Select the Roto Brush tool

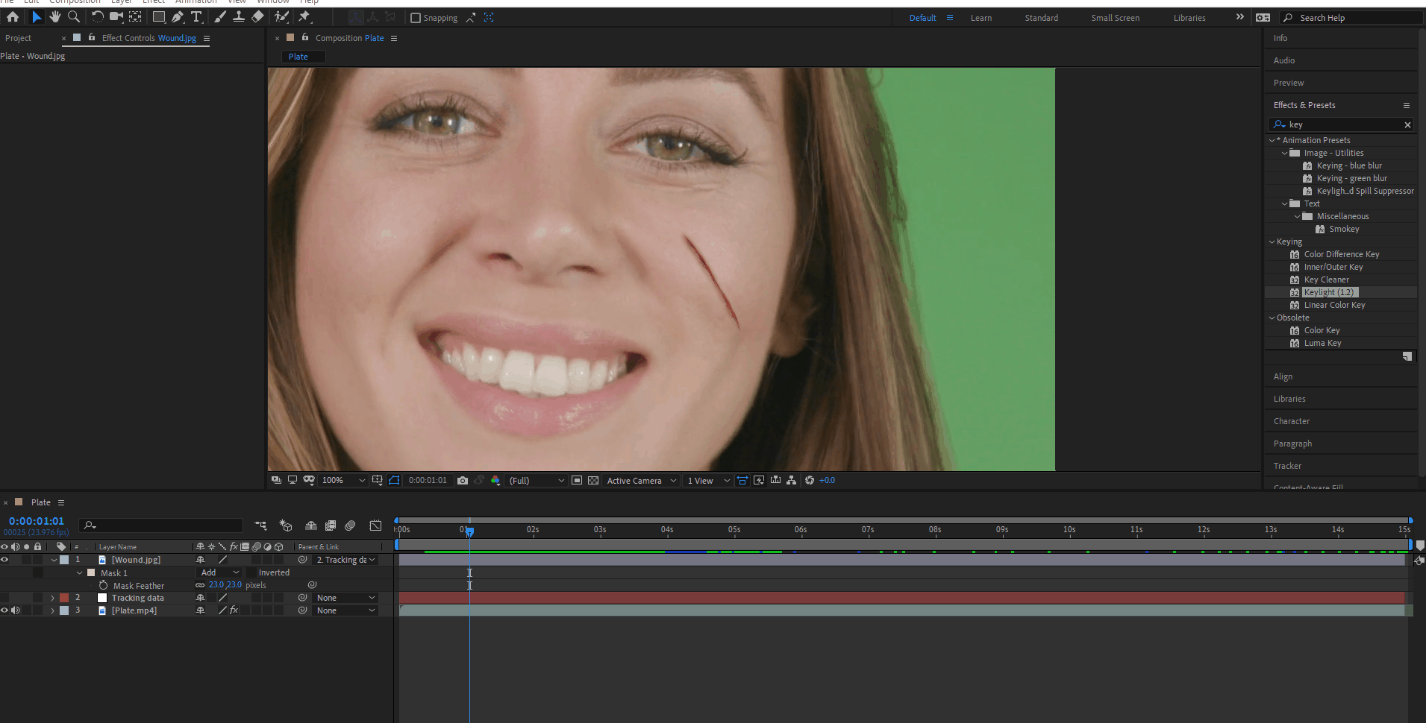281,16
